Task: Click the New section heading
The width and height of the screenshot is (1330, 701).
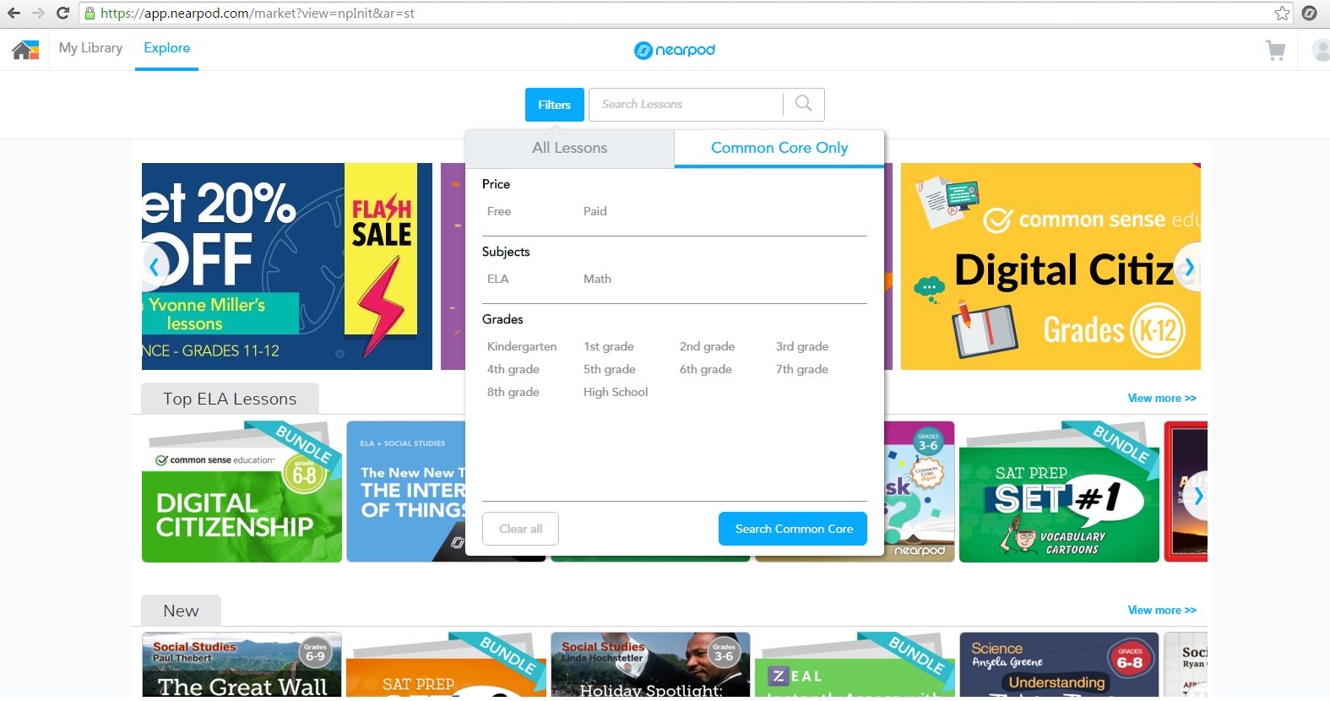Action: (181, 611)
